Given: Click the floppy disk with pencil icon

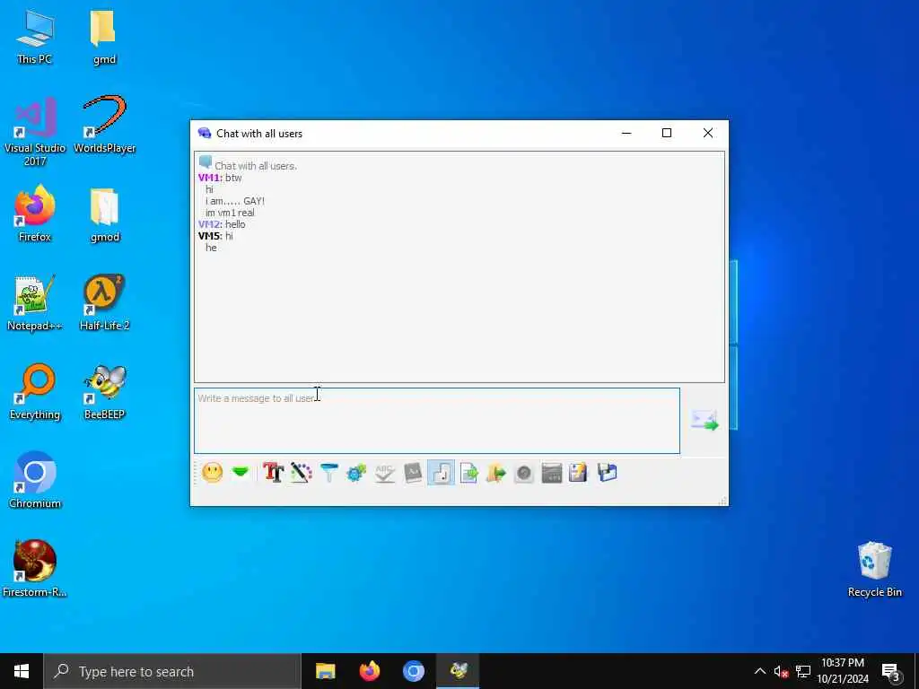Looking at the screenshot, I should [578, 472].
